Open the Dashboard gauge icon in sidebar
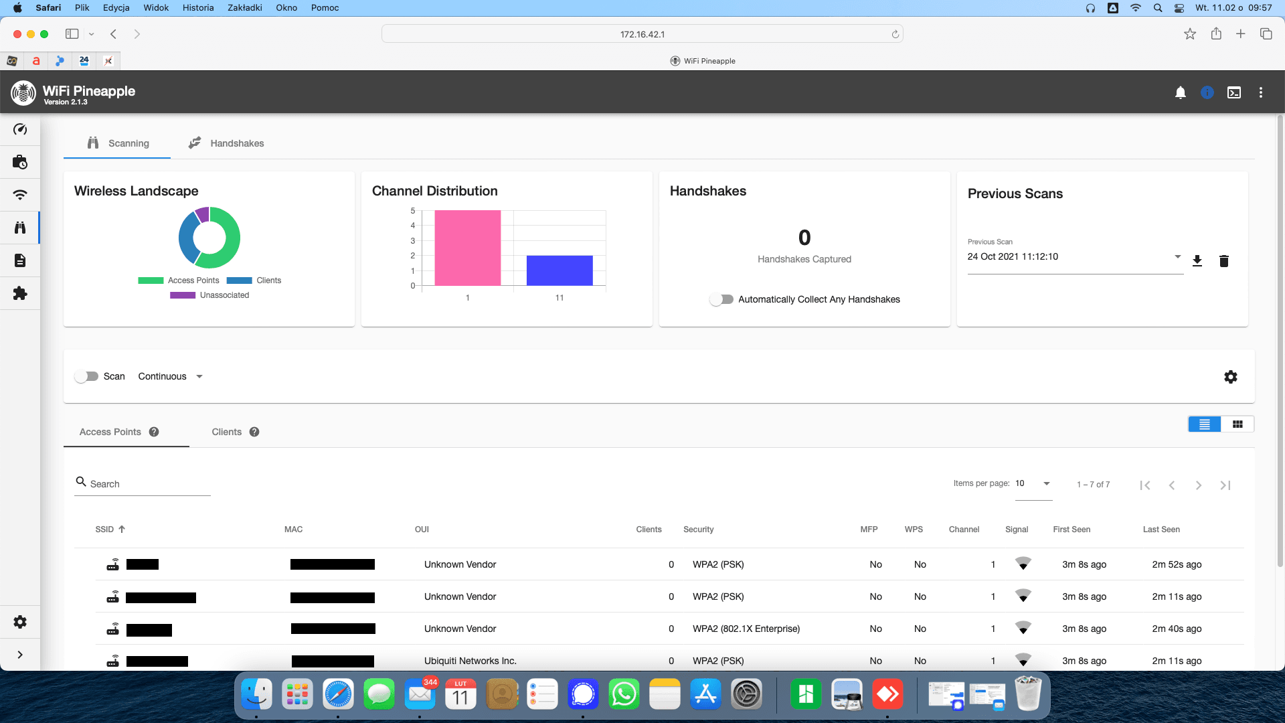 [20, 129]
